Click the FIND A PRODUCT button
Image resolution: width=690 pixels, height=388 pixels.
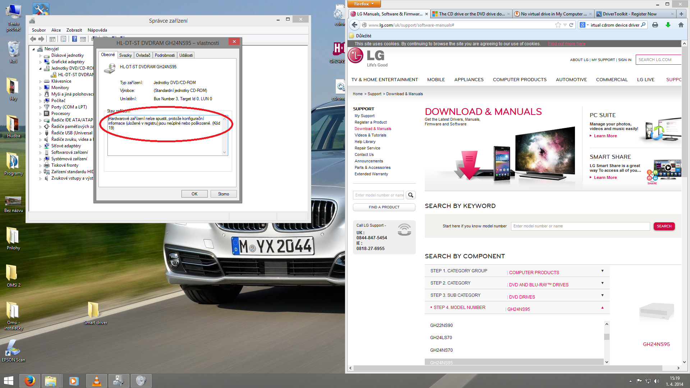click(384, 207)
